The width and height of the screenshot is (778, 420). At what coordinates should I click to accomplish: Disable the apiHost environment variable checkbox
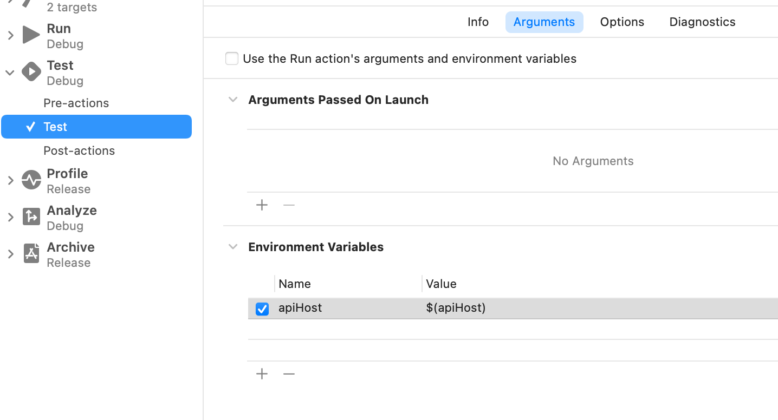[x=262, y=309]
